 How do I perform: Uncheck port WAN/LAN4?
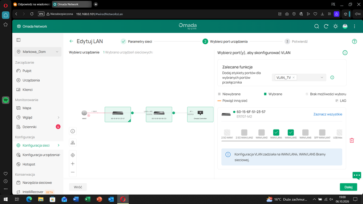(x=276, y=132)
